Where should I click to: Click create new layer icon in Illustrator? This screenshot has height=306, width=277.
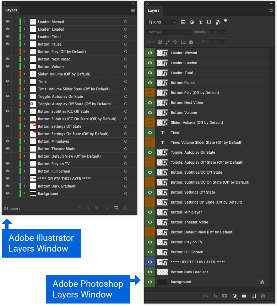[116, 209]
